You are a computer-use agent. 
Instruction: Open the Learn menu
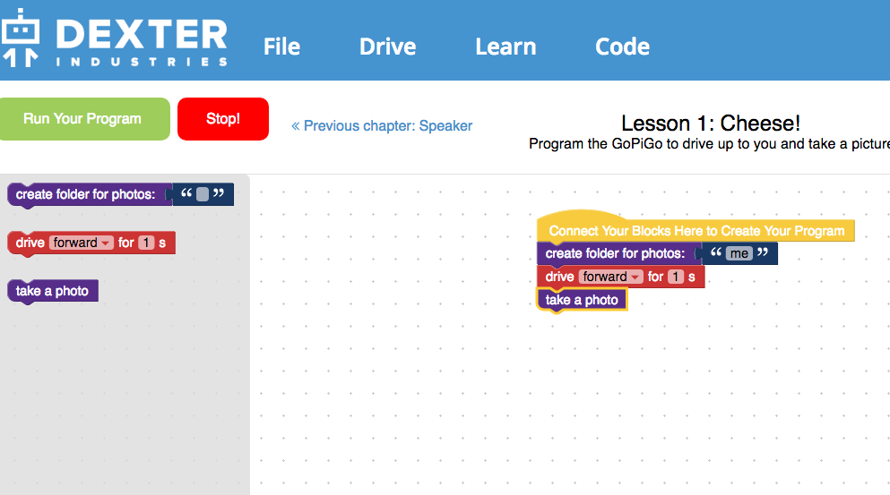click(x=505, y=47)
